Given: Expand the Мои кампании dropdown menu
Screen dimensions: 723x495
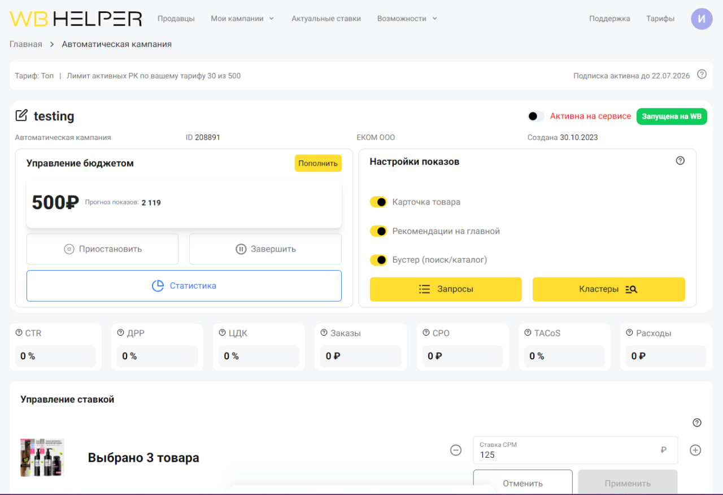Looking at the screenshot, I should click(x=242, y=19).
